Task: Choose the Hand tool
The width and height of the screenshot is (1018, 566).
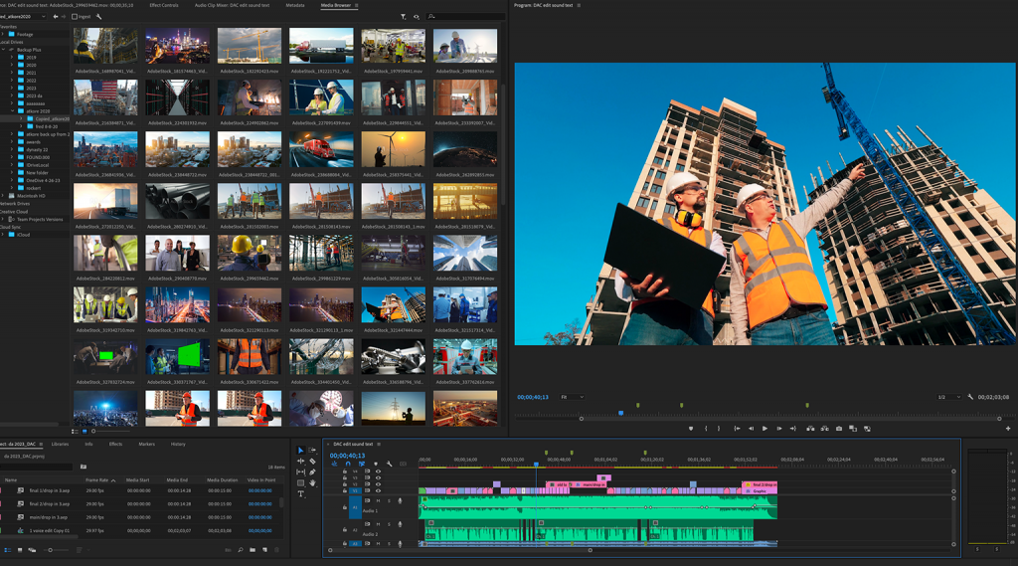Action: [312, 483]
